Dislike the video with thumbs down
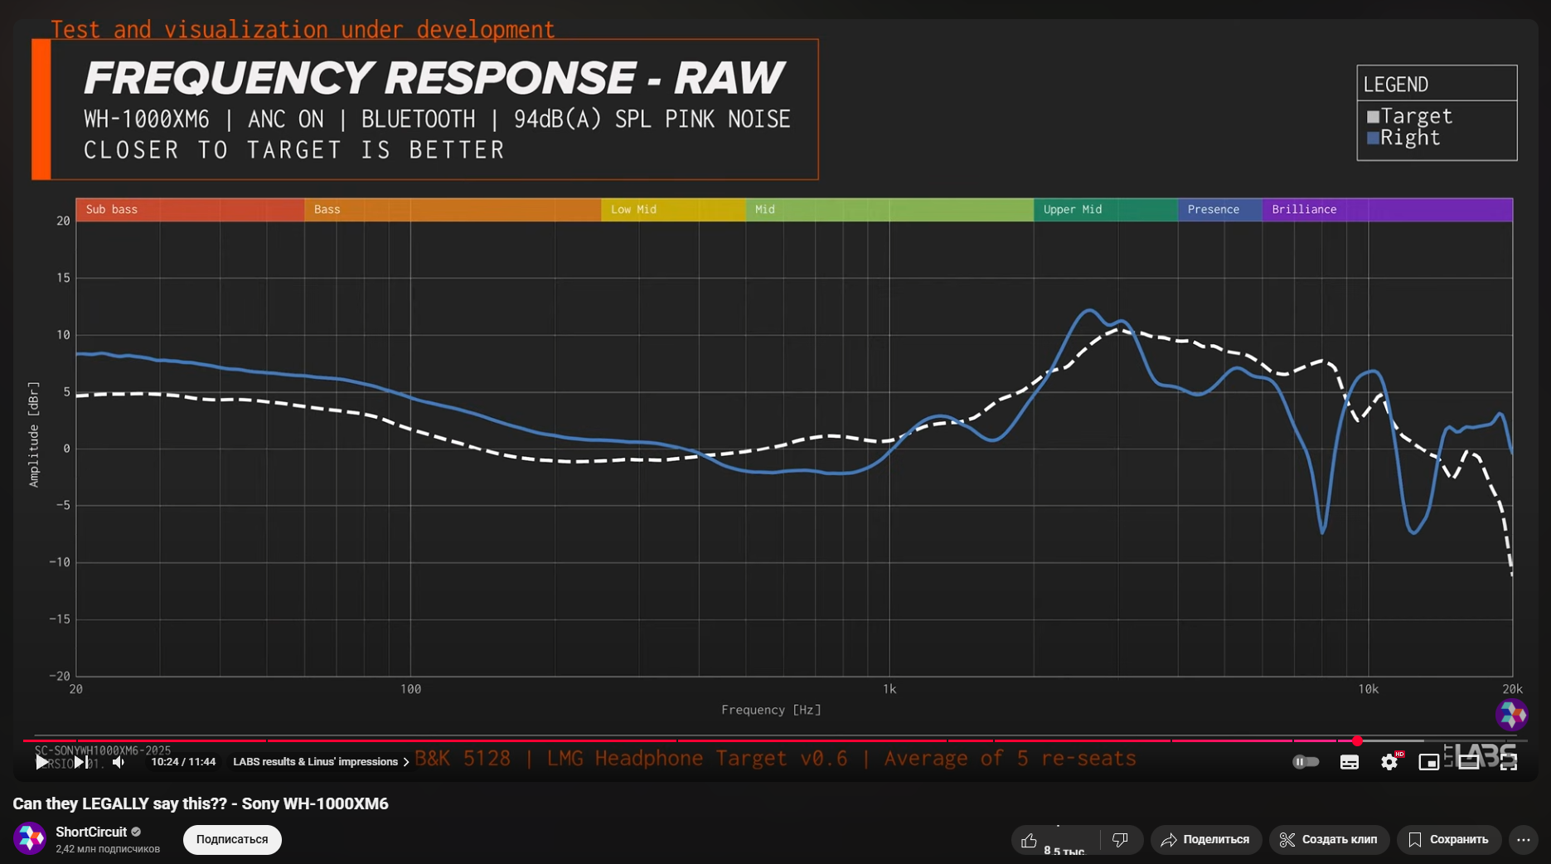The height and width of the screenshot is (864, 1551). pos(1121,840)
